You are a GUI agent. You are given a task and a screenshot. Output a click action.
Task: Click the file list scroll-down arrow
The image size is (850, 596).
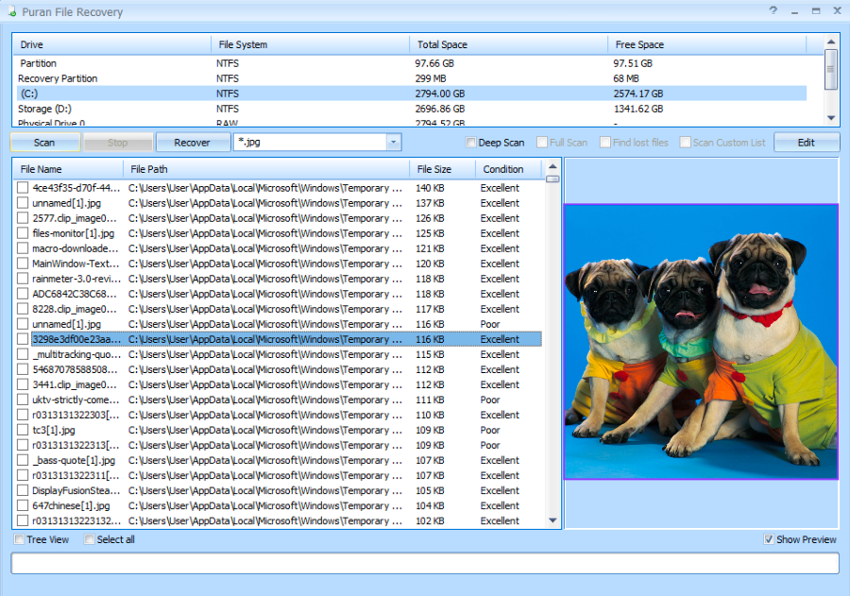click(x=552, y=520)
